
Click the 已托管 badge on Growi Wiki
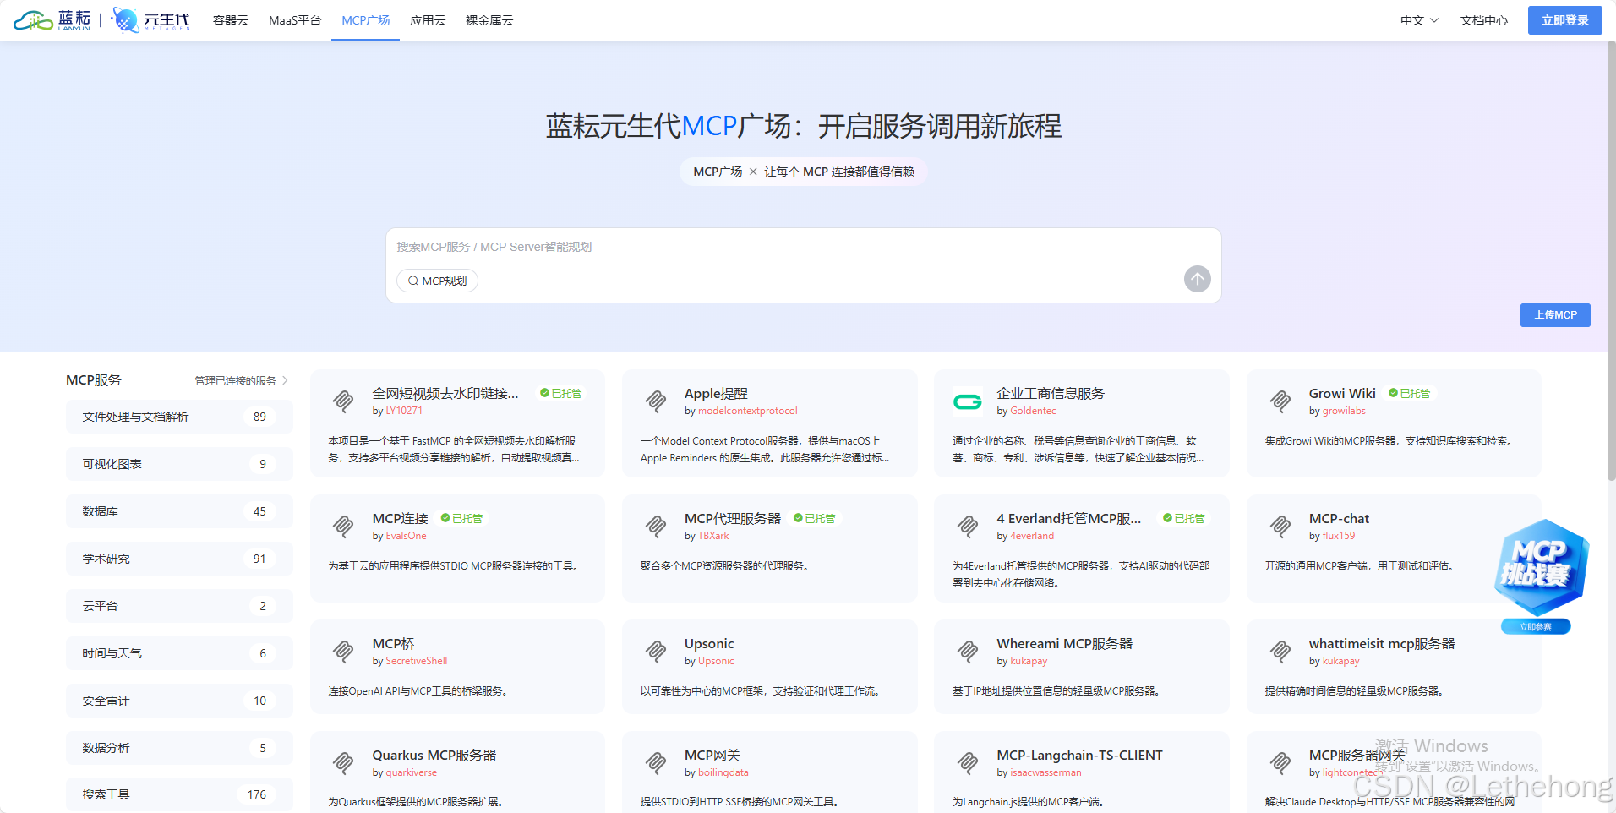click(1410, 394)
